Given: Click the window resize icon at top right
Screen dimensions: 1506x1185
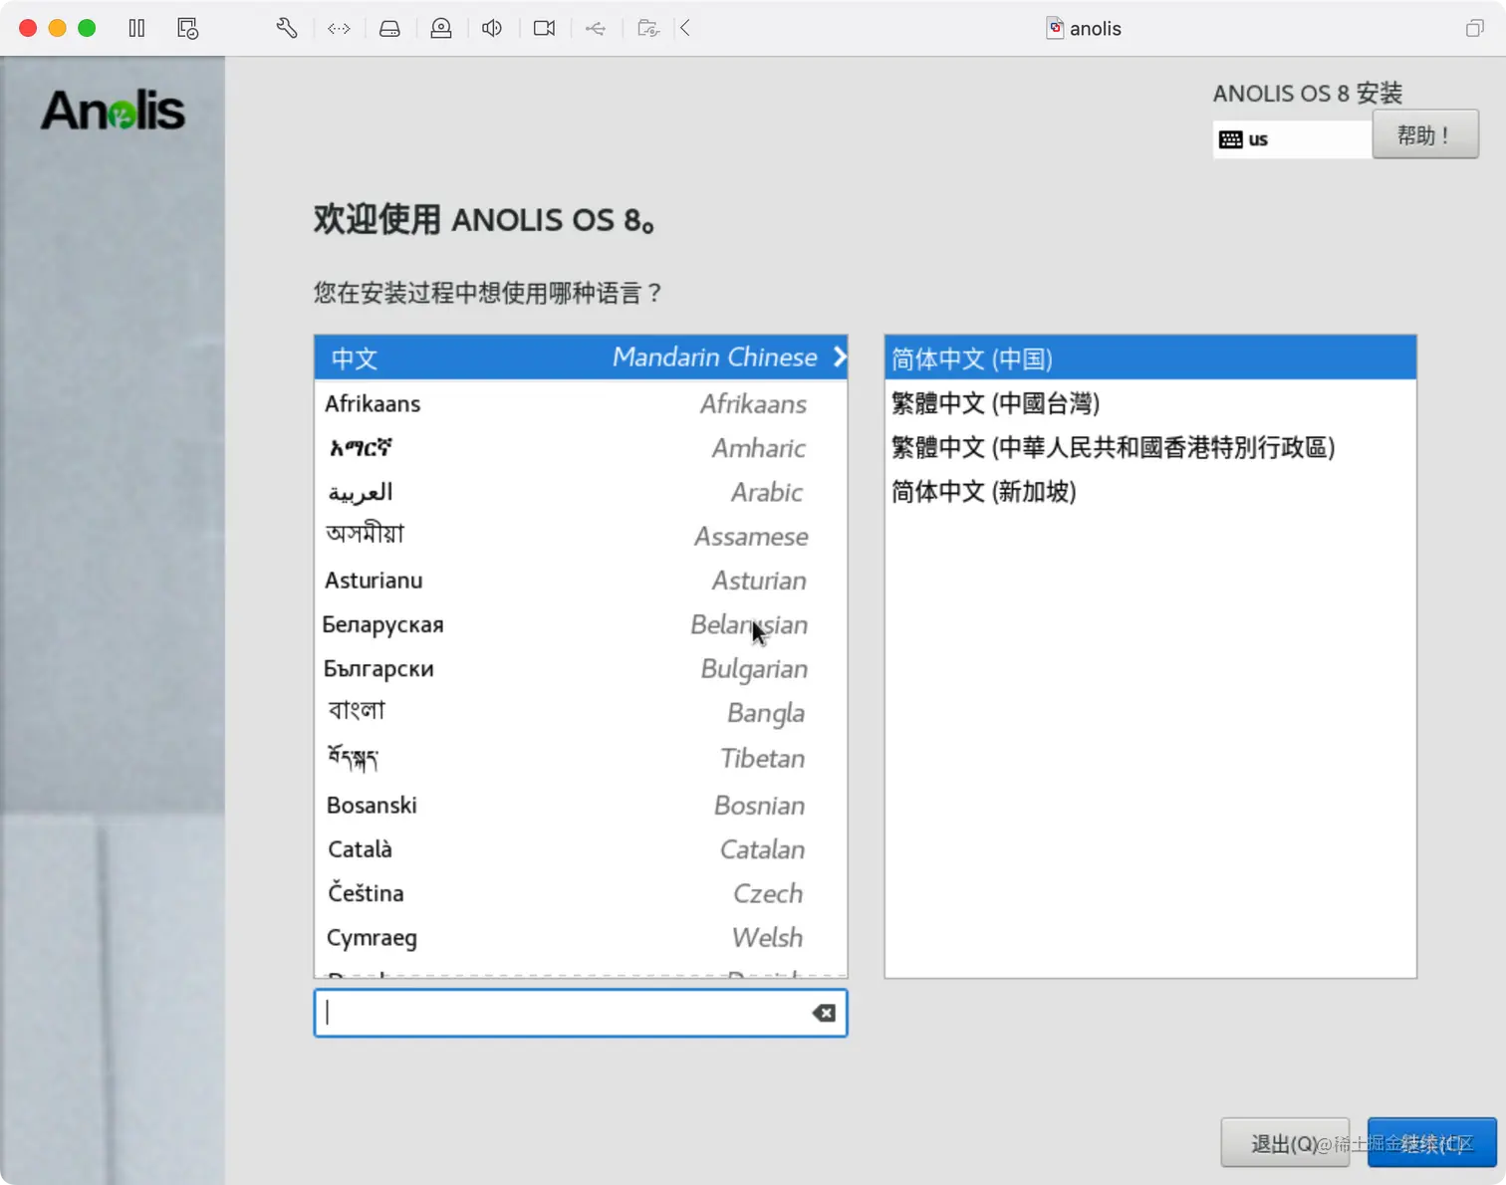Looking at the screenshot, I should point(1474,28).
